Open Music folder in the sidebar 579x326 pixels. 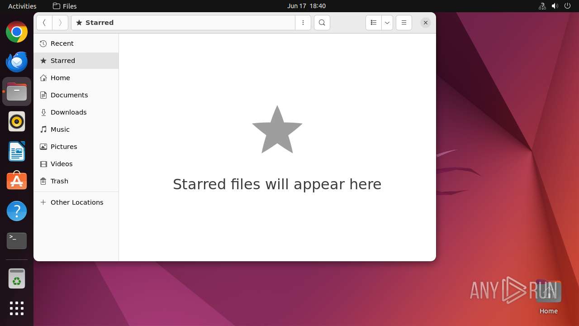[x=76, y=129]
